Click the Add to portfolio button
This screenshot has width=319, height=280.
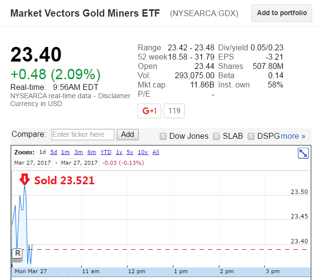click(x=282, y=13)
